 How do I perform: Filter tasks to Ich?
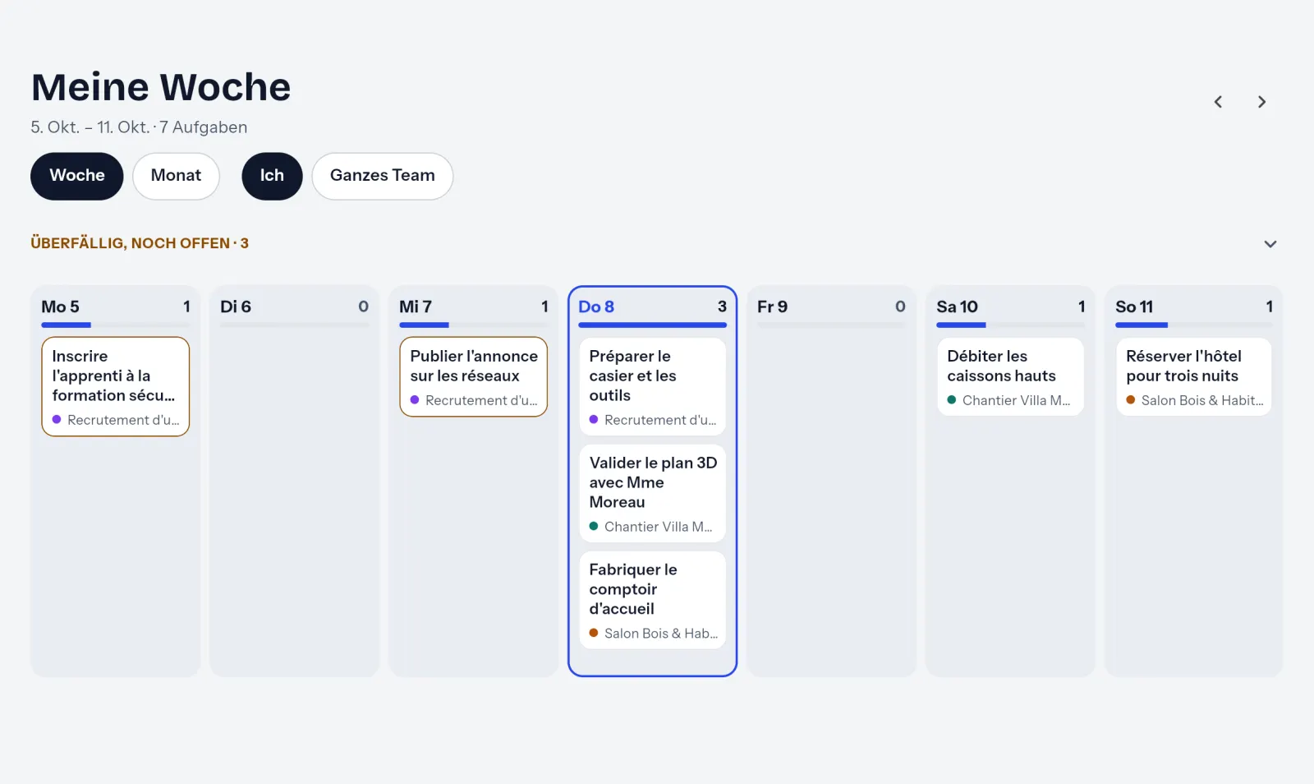[x=272, y=176]
